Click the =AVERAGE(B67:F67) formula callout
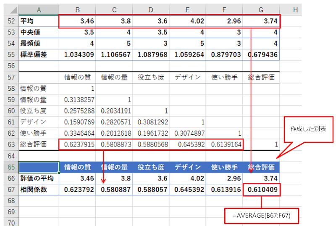336x226 pixels. (x=262, y=216)
